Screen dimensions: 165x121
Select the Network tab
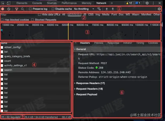(x=101, y=3)
